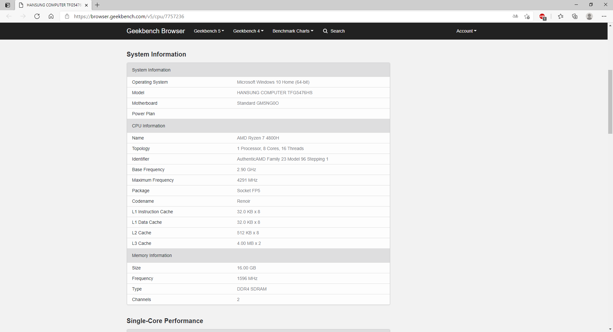The image size is (613, 332).
Task: Expand the Benchmark Charts dropdown
Action: [x=293, y=31]
